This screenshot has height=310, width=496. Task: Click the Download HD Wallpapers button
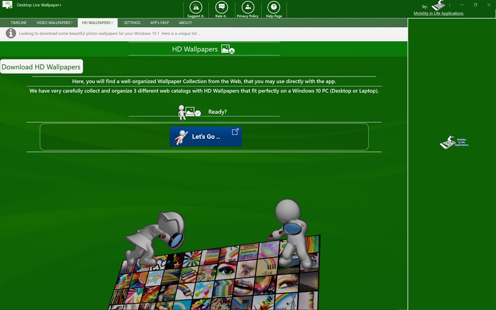pyautogui.click(x=41, y=67)
